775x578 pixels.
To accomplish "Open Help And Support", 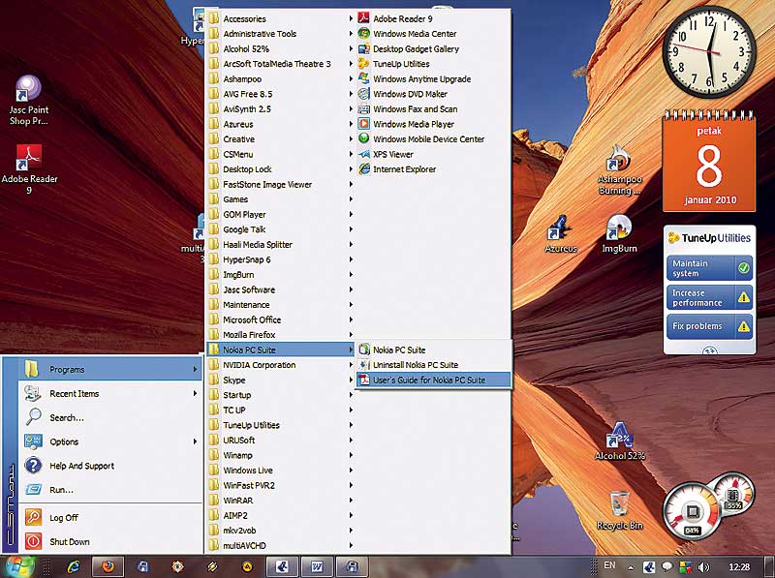I will tap(110, 466).
